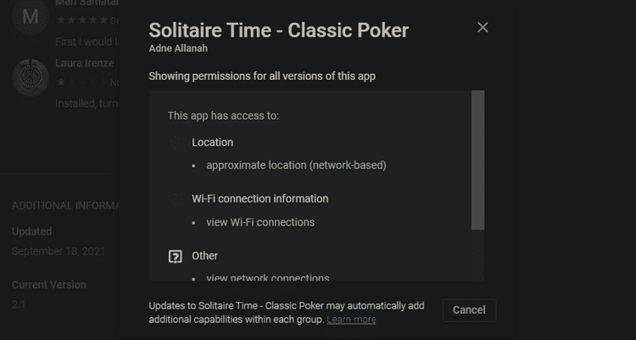The height and width of the screenshot is (340, 636).
Task: Select the Location permission heading
Action: tap(212, 142)
